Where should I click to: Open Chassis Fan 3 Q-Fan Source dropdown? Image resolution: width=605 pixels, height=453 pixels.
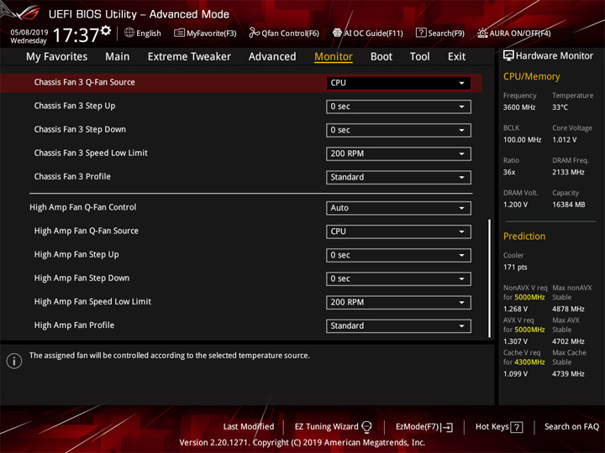(x=398, y=83)
